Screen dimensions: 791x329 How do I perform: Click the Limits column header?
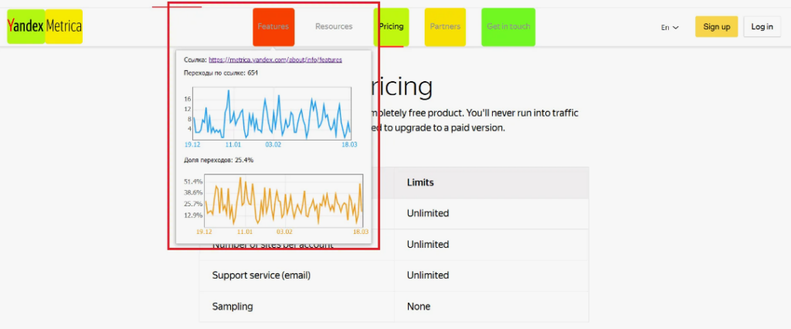tap(420, 183)
